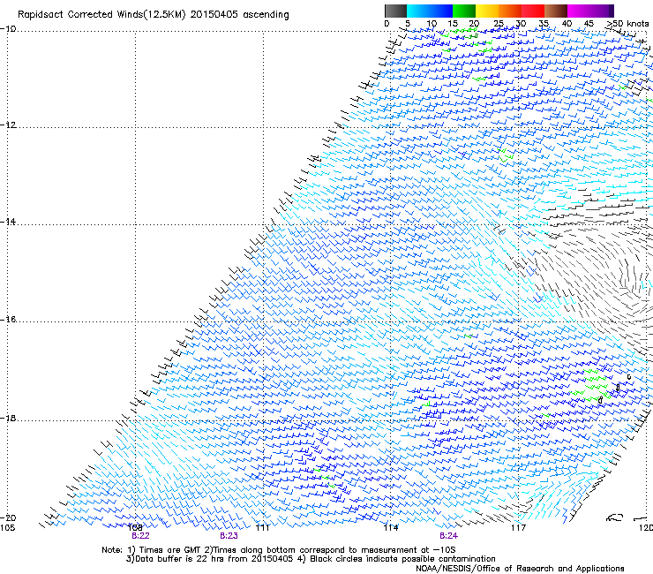Click the latitude label '-16'

coord(8,320)
